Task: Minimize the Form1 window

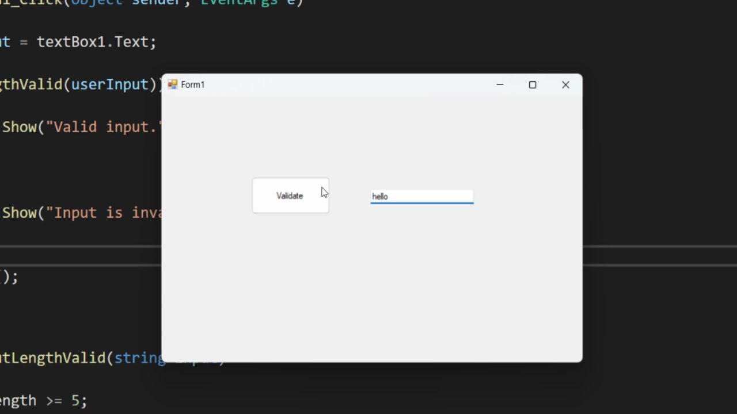Action: (500, 85)
